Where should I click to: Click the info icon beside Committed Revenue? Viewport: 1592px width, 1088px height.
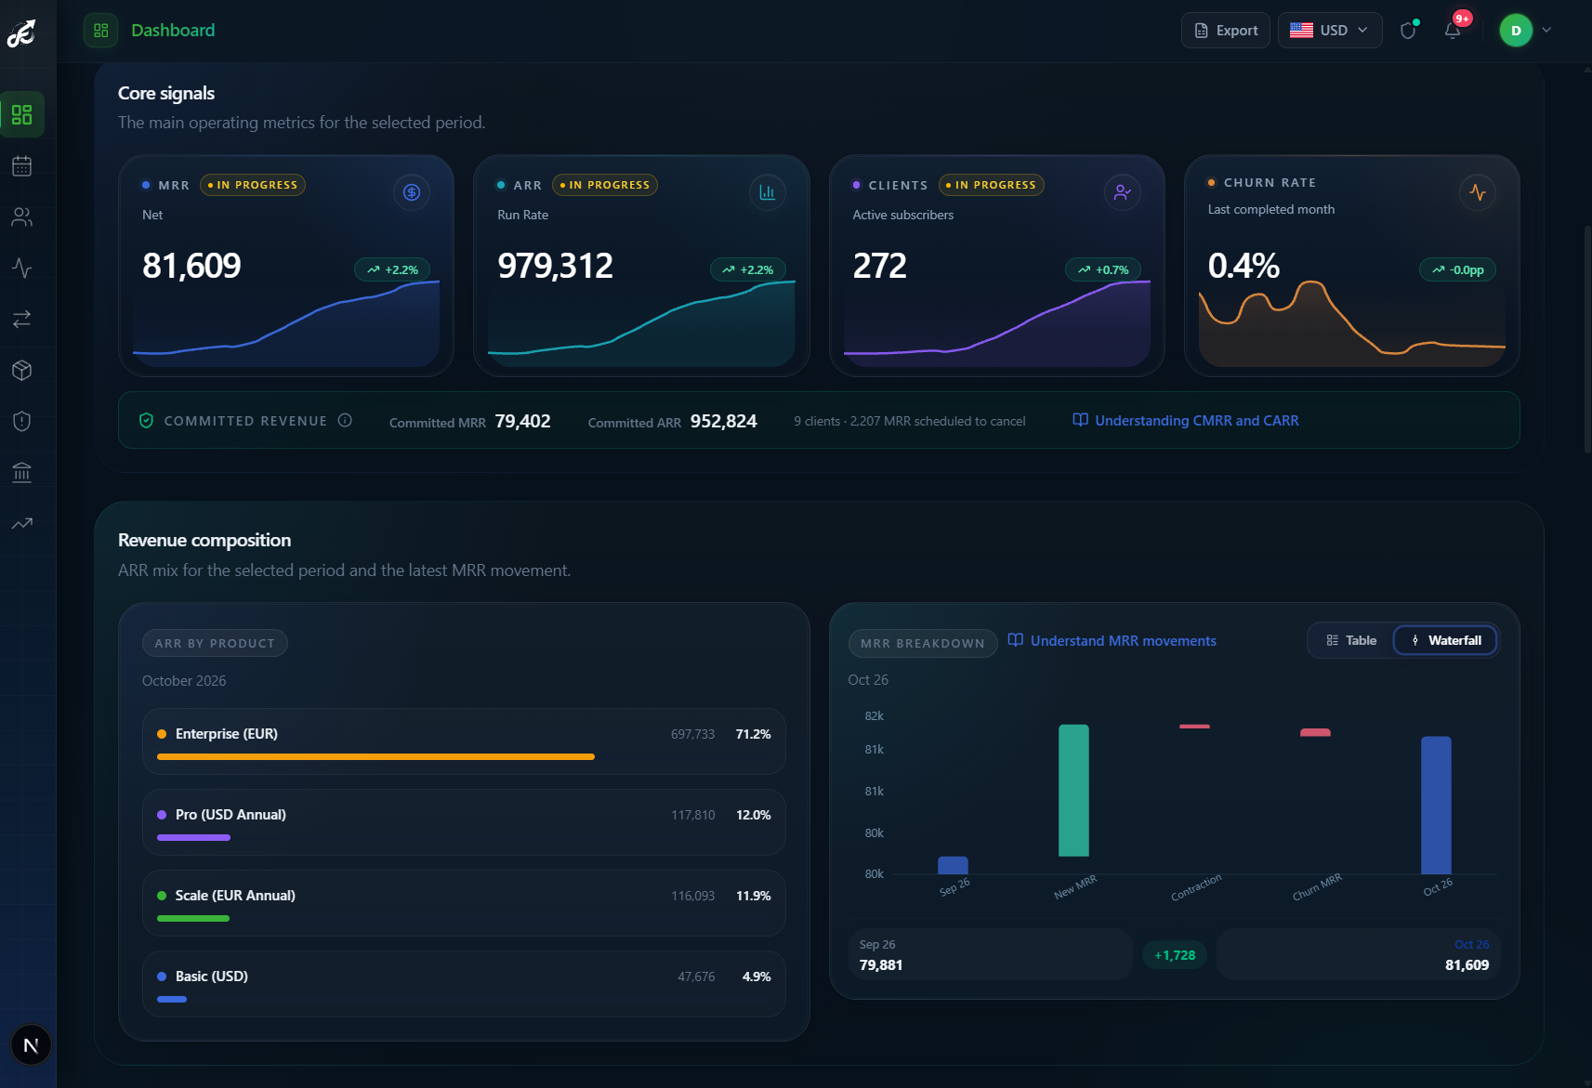tap(345, 420)
